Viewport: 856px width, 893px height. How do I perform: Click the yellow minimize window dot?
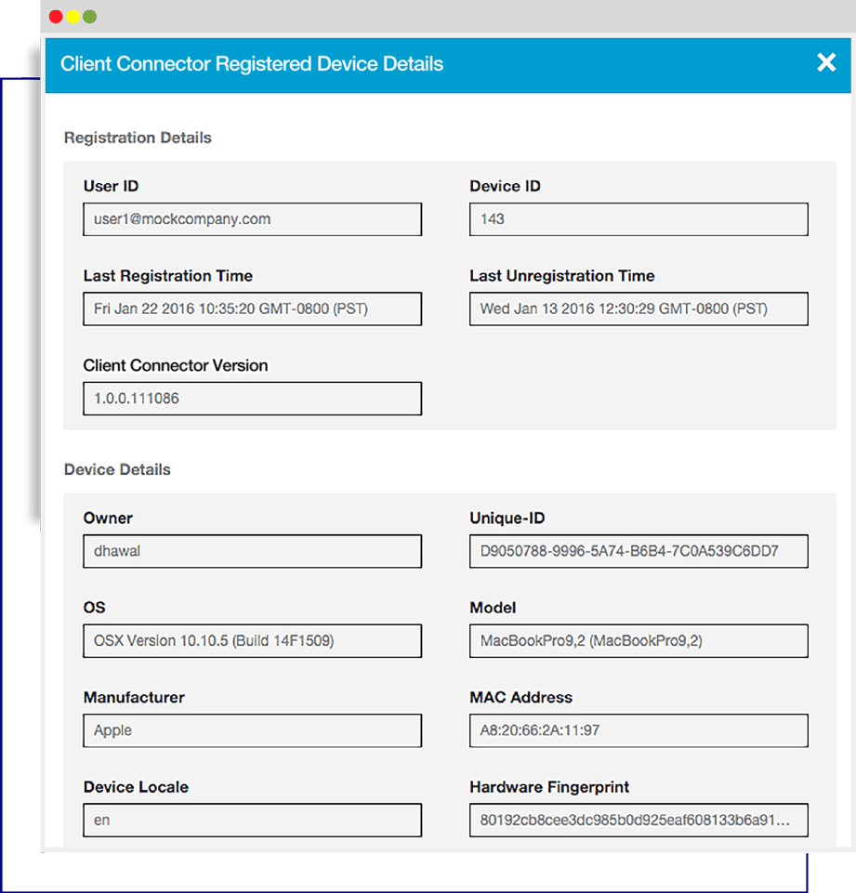(x=72, y=17)
